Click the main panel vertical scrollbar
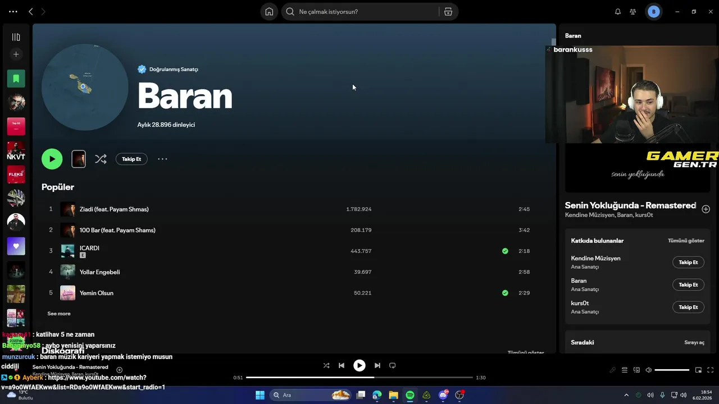The height and width of the screenshot is (404, 719). tap(553, 42)
